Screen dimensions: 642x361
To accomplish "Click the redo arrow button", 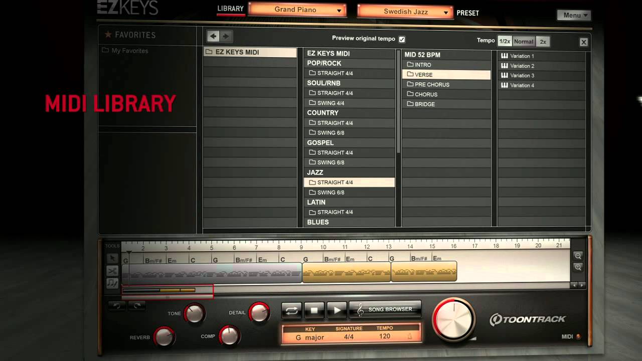I will tap(136, 305).
